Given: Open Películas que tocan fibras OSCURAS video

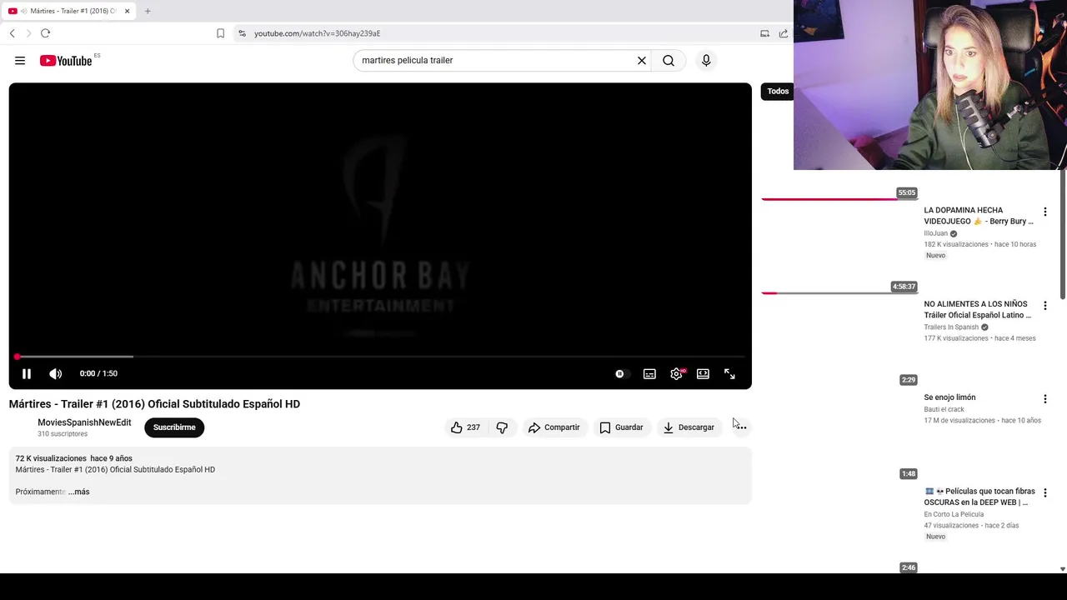Looking at the screenshot, I should point(979,497).
